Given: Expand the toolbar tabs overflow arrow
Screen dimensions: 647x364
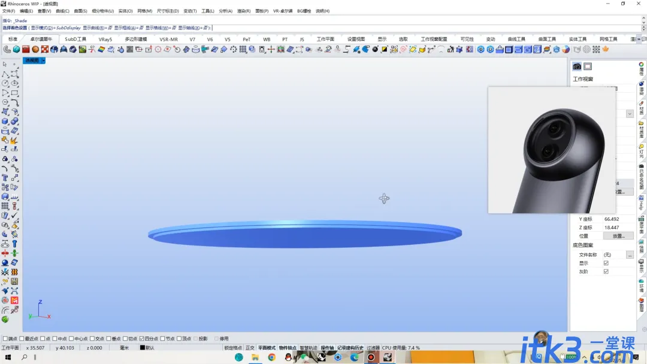Looking at the screenshot, I should click(639, 39).
